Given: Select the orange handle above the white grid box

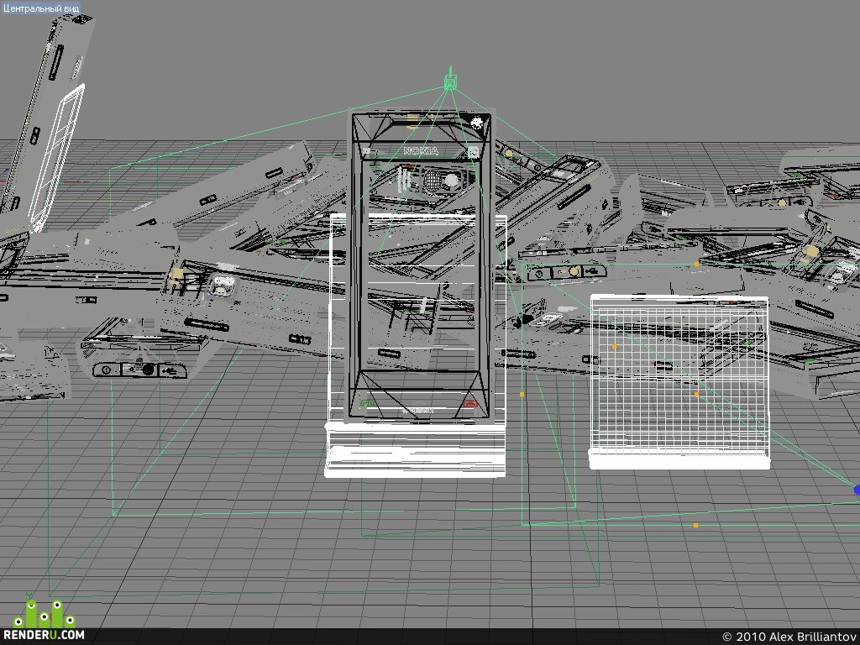Looking at the screenshot, I should pyautogui.click(x=696, y=264).
